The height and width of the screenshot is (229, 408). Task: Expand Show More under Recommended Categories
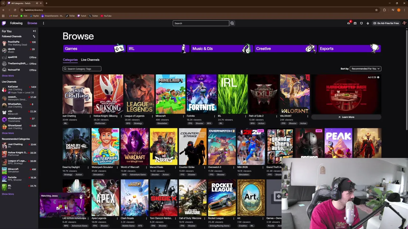point(8,194)
